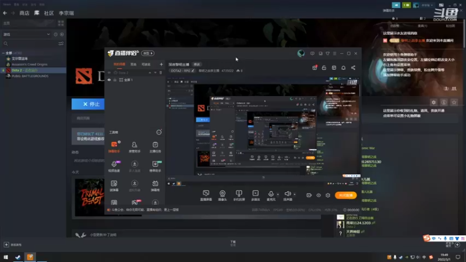Select Dota 2 in Steam library list
Image resolution: width=466 pixels, height=262 pixels.
coord(33,70)
